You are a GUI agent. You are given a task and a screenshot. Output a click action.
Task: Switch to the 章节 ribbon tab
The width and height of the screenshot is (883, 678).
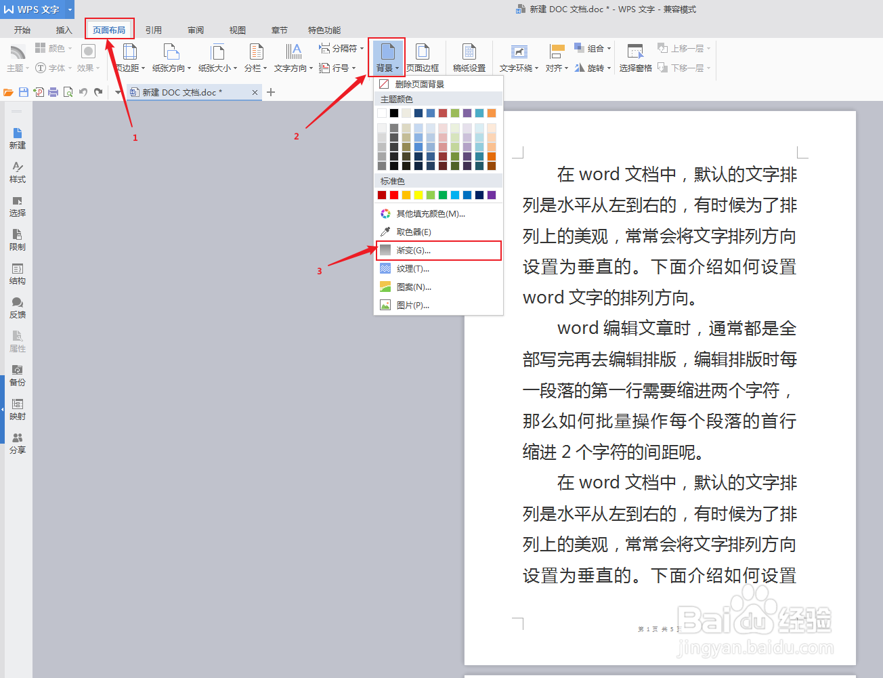(x=280, y=30)
